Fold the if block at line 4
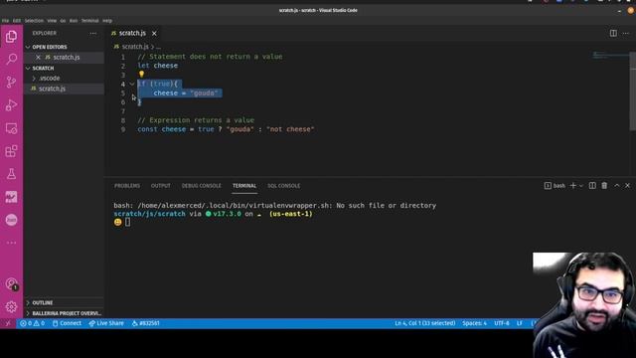Viewport: 636px width, 358px height. pos(132,84)
